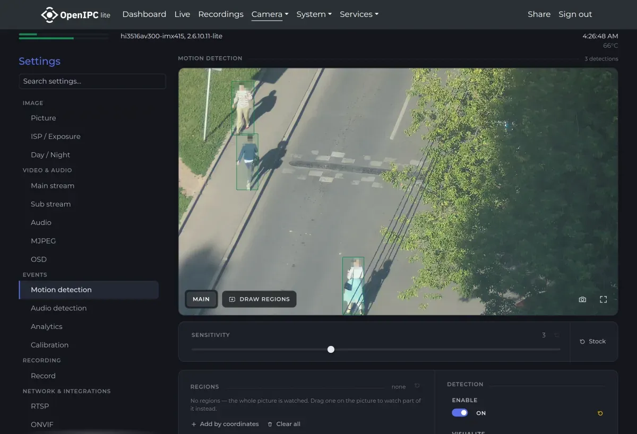This screenshot has width=637, height=434.
Task: Reset sensitivity with the small revert icon
Action: coord(557,335)
